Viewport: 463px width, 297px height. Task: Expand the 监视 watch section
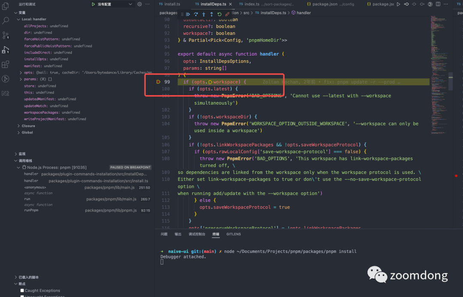(16, 154)
